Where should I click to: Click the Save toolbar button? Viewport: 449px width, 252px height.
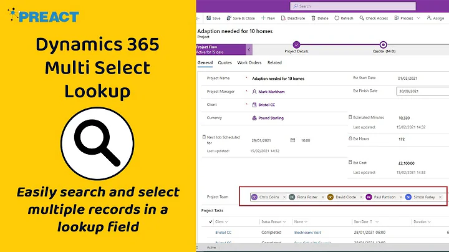pos(213,18)
